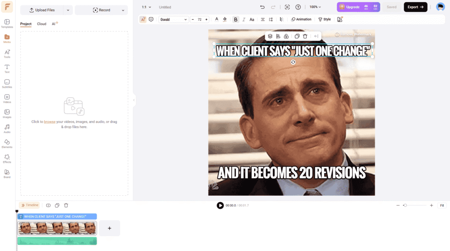The width and height of the screenshot is (450, 251).
Task: Toggle italic formatting
Action: click(243, 19)
